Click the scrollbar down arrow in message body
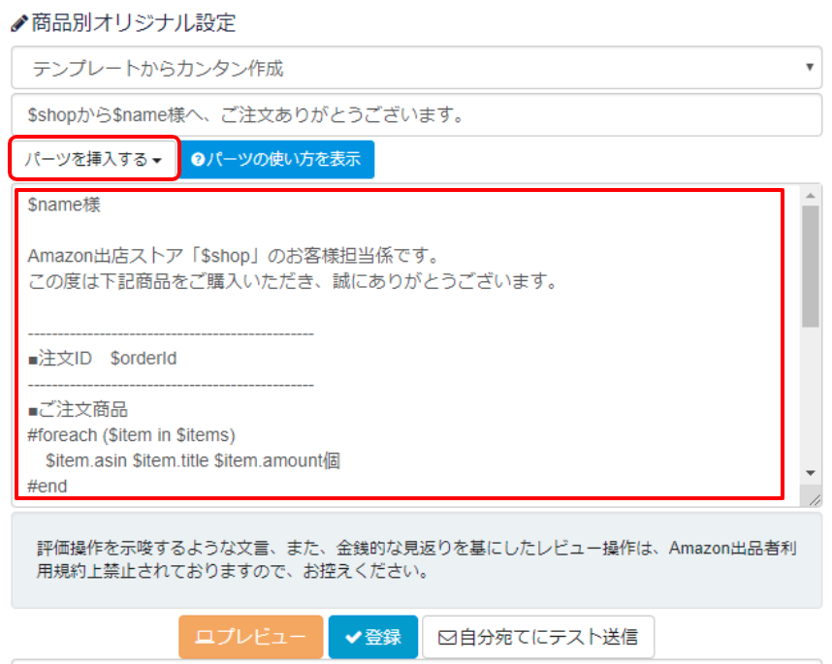 click(x=811, y=472)
